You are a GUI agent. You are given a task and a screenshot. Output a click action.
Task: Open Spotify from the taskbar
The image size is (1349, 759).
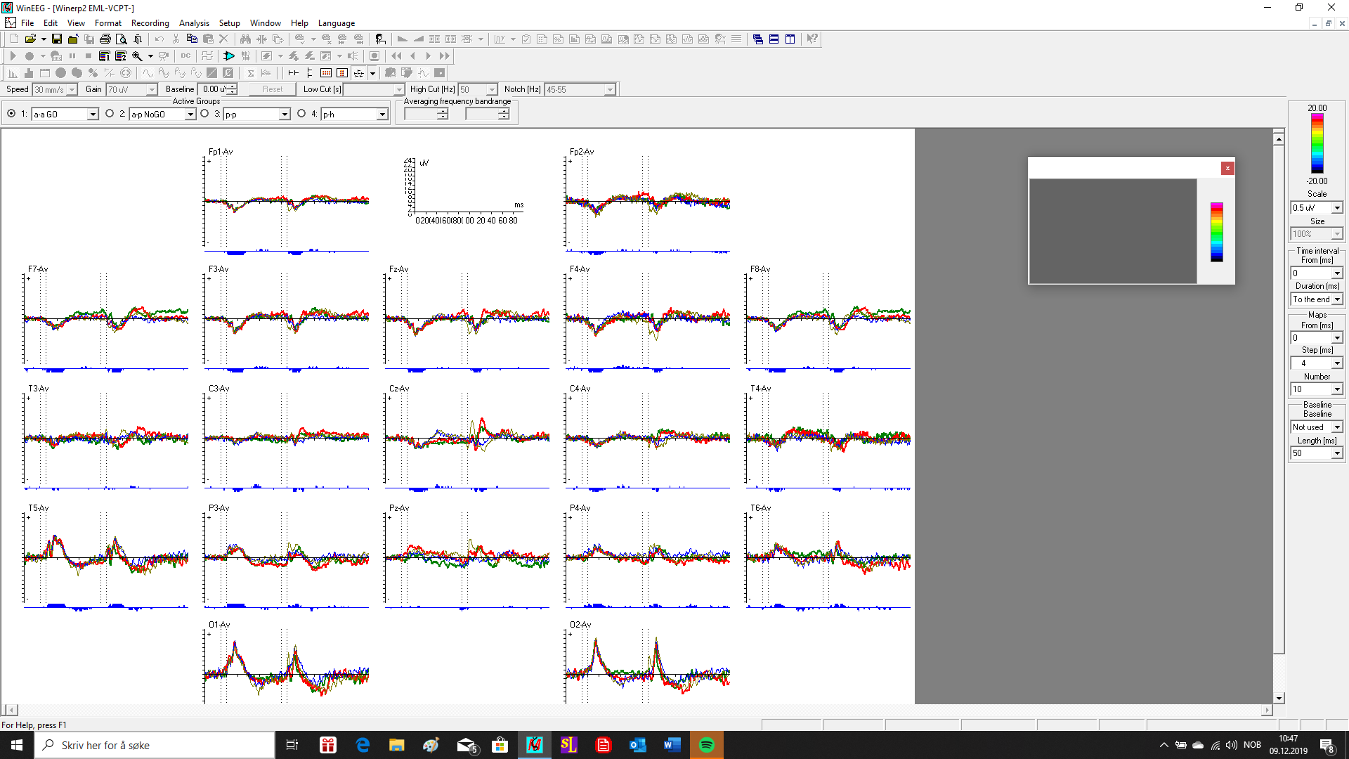707,745
